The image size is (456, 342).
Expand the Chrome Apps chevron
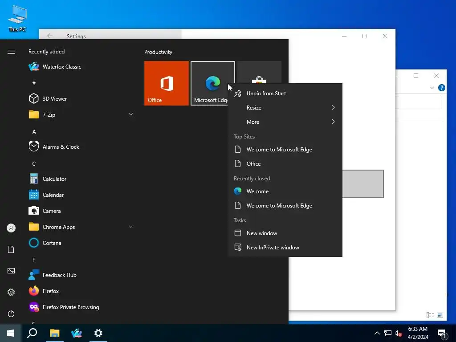(x=131, y=227)
